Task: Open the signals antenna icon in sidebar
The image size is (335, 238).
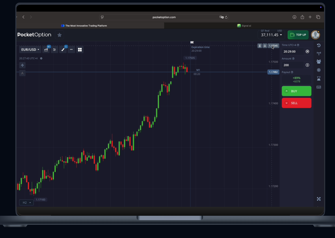Action: tap(319, 53)
